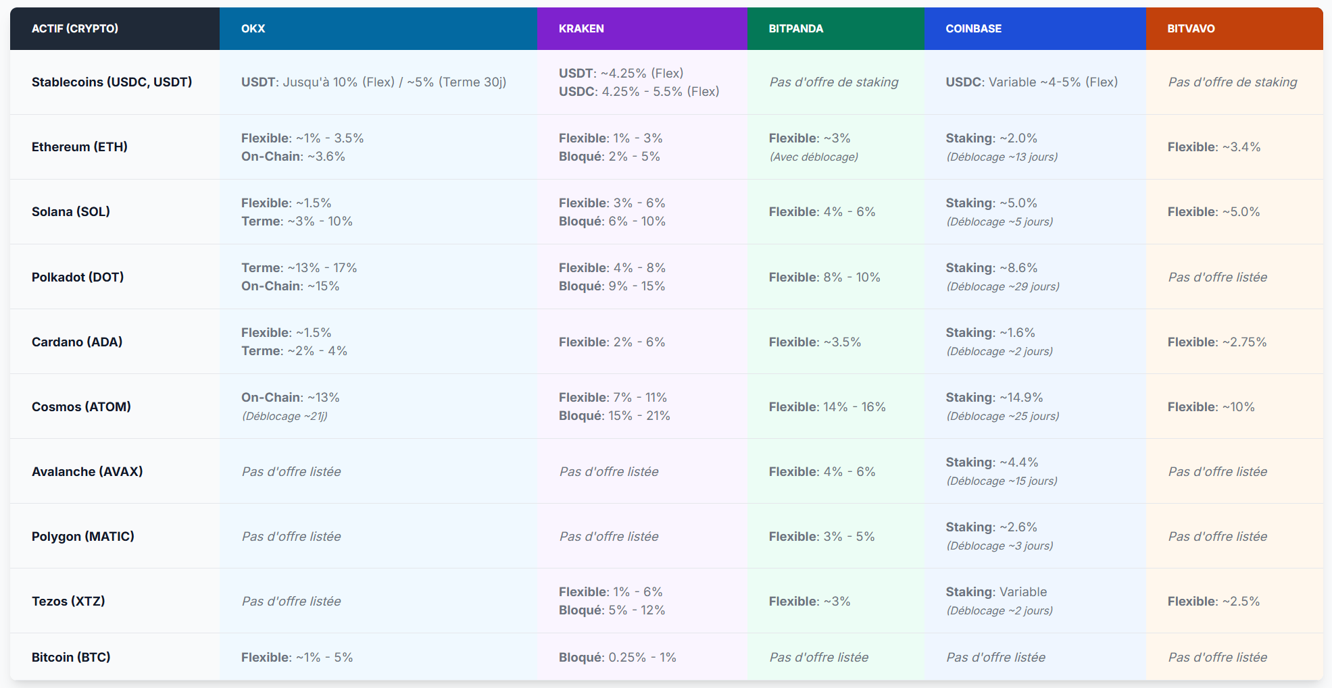This screenshot has width=1332, height=688.
Task: Click Kraken 'USDC: 4.25% - 5.5% (Flex)' text
Action: (639, 92)
